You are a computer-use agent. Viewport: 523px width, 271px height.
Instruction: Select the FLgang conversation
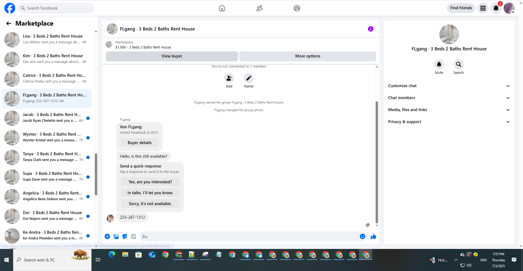coord(47,98)
